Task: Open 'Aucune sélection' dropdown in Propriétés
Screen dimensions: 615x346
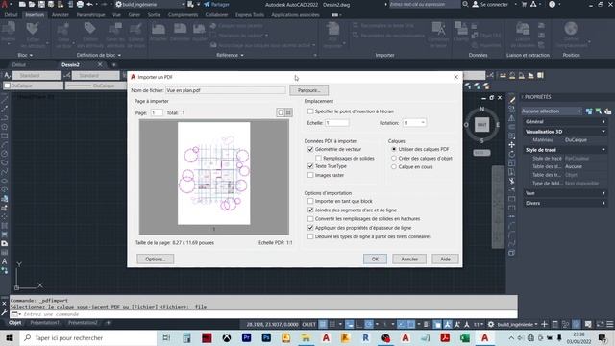Action: tap(551, 111)
